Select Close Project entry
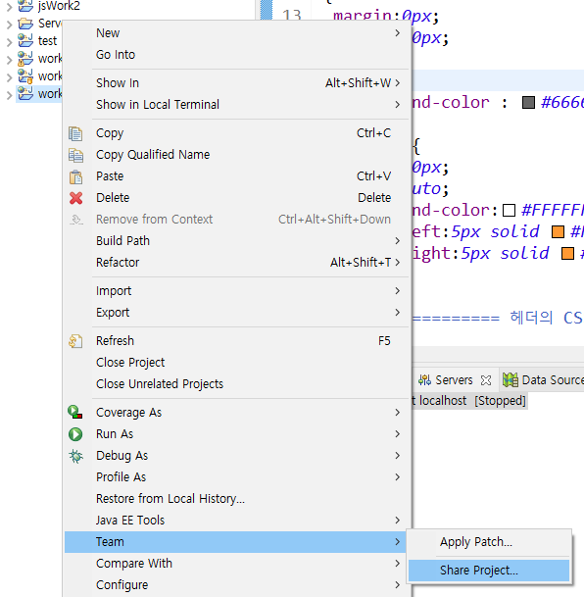 [x=238, y=363]
